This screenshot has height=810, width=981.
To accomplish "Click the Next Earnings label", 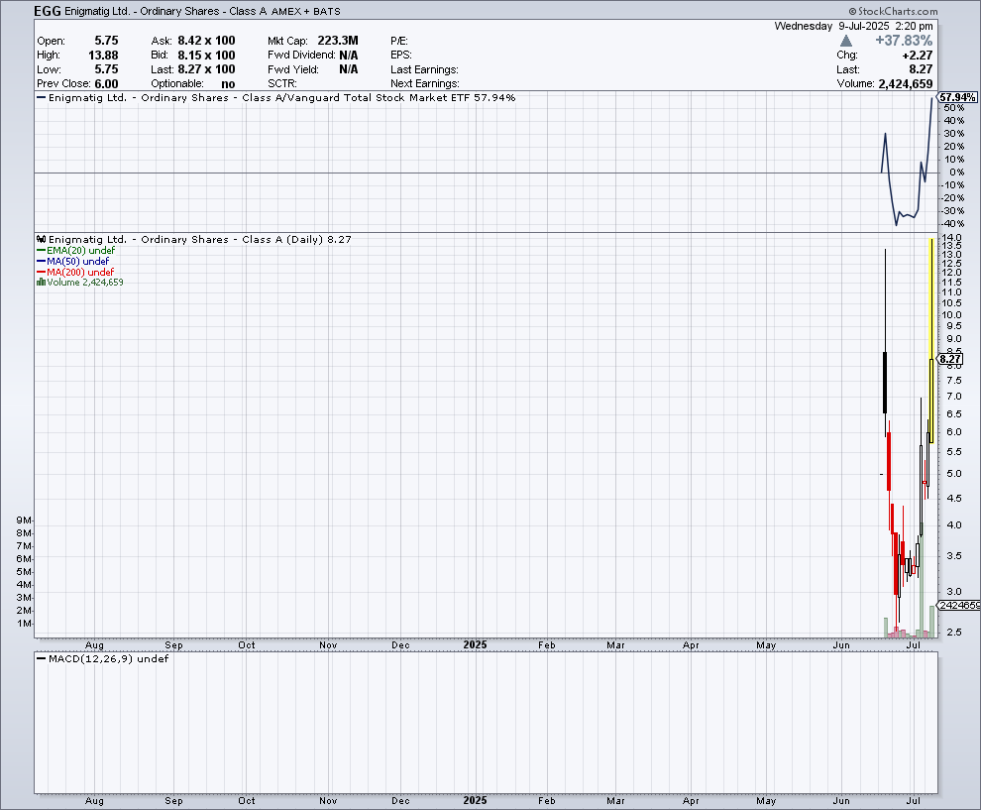I will pos(425,84).
